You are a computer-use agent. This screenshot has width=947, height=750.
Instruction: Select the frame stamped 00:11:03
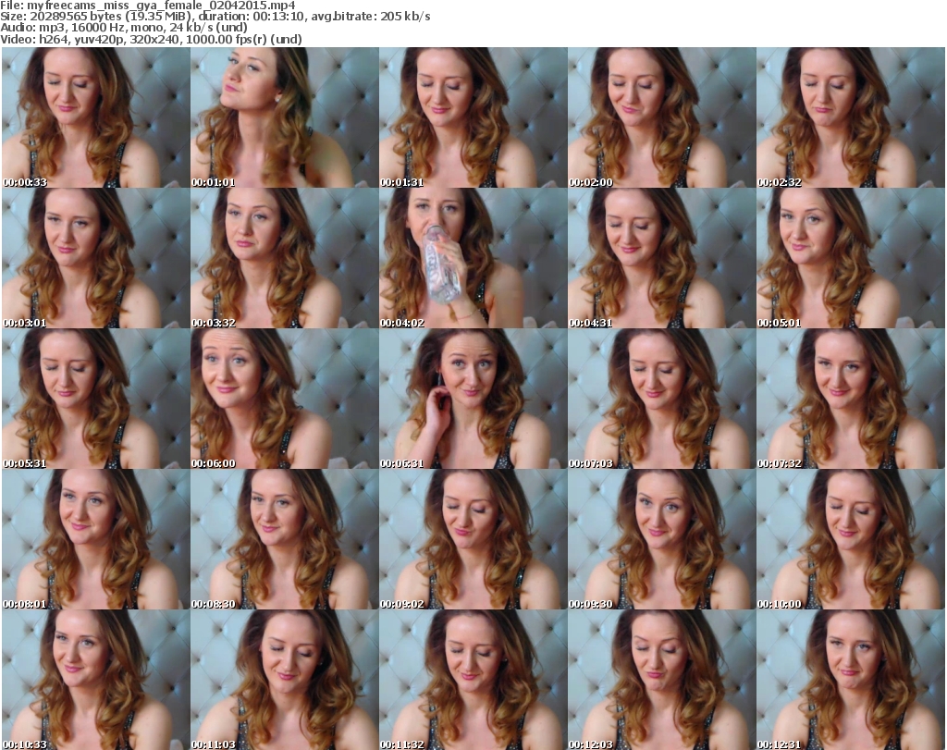pos(285,680)
